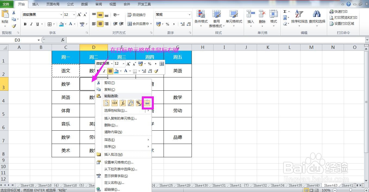This screenshot has width=369, height=192.
Task: Open Find and Select binoculars
Action: pos(317,14)
